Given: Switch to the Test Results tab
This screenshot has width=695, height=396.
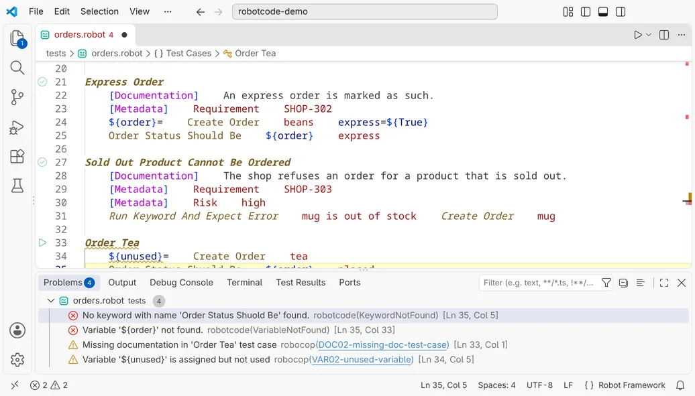Looking at the screenshot, I should coord(301,283).
